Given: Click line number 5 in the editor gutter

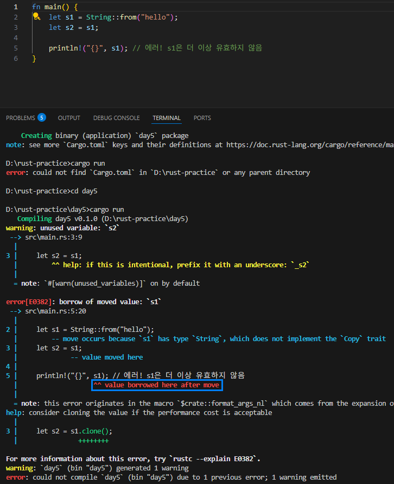Looking at the screenshot, I should click(16, 48).
